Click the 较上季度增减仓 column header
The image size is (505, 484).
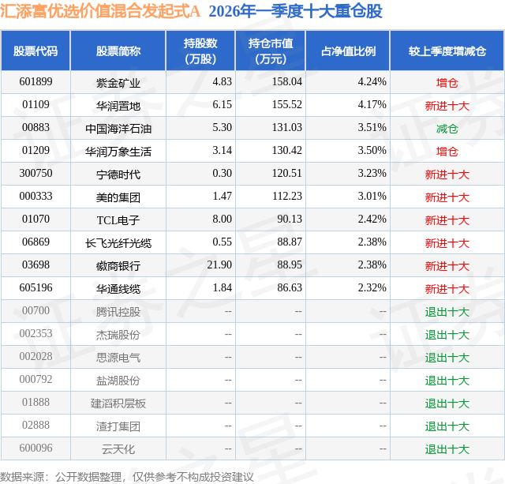click(x=447, y=51)
